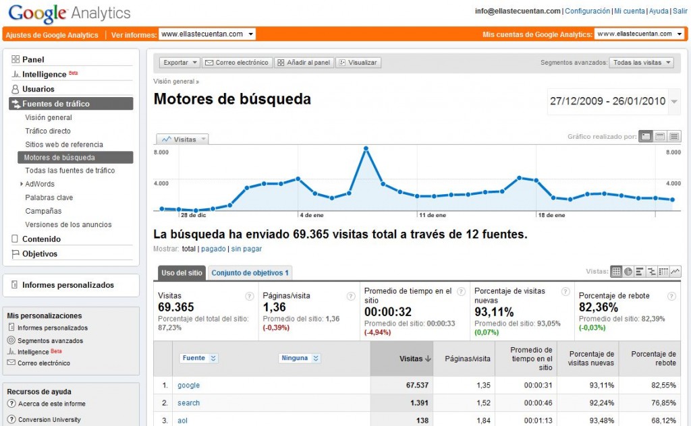Switch to comparison view icon in Vistas

click(x=651, y=272)
